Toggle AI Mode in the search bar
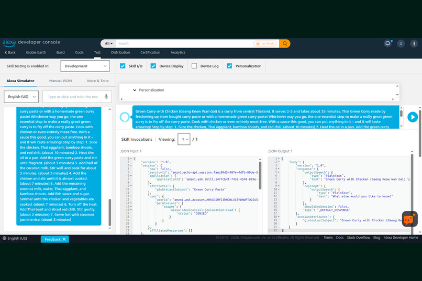The width and height of the screenshot is (422, 281). point(265,43)
